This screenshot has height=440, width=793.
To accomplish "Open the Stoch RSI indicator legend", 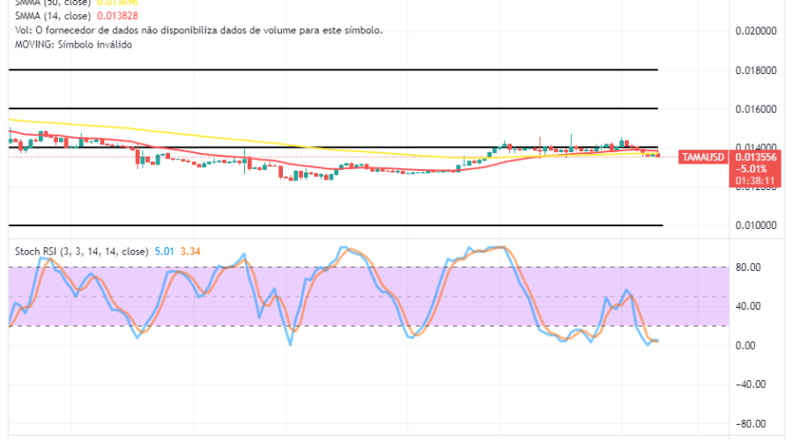I will click(x=81, y=251).
